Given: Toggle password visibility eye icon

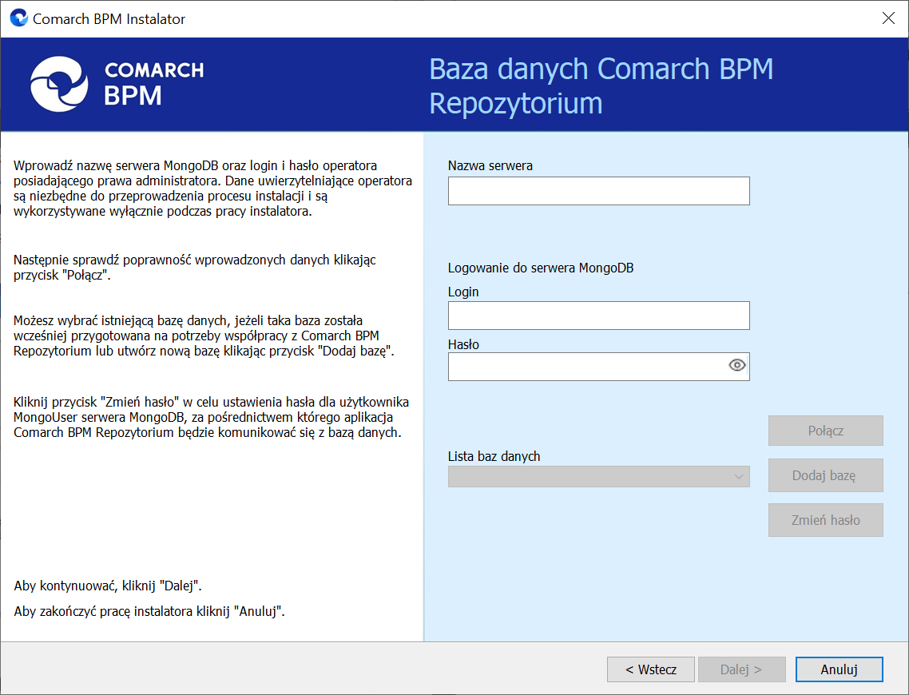Looking at the screenshot, I should click(736, 365).
